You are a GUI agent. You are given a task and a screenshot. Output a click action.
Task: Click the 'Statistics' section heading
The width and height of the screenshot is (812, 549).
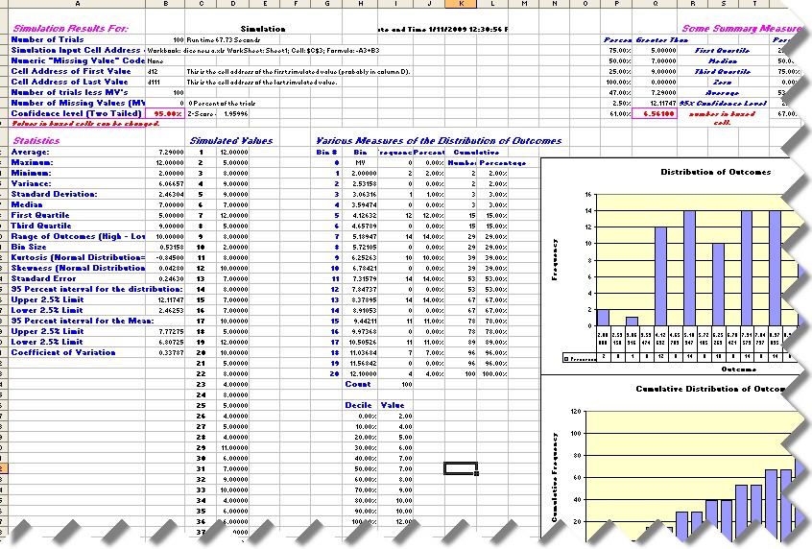36,141
